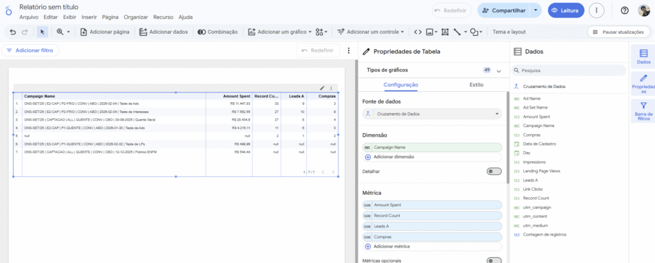Image resolution: width=655 pixels, height=263 pixels.
Task: Click the Adicionar filtro button
Action: coord(31,50)
